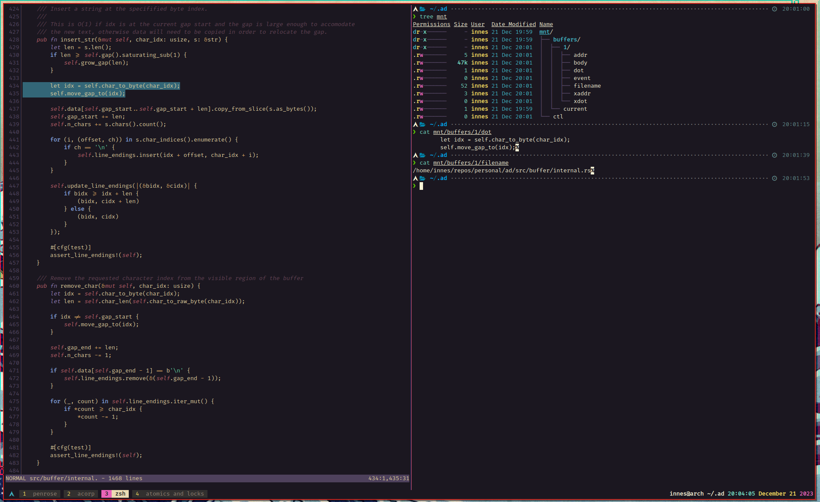This screenshot has width=820, height=502.
Task: Click the remove_char function name
Action: click(79, 286)
